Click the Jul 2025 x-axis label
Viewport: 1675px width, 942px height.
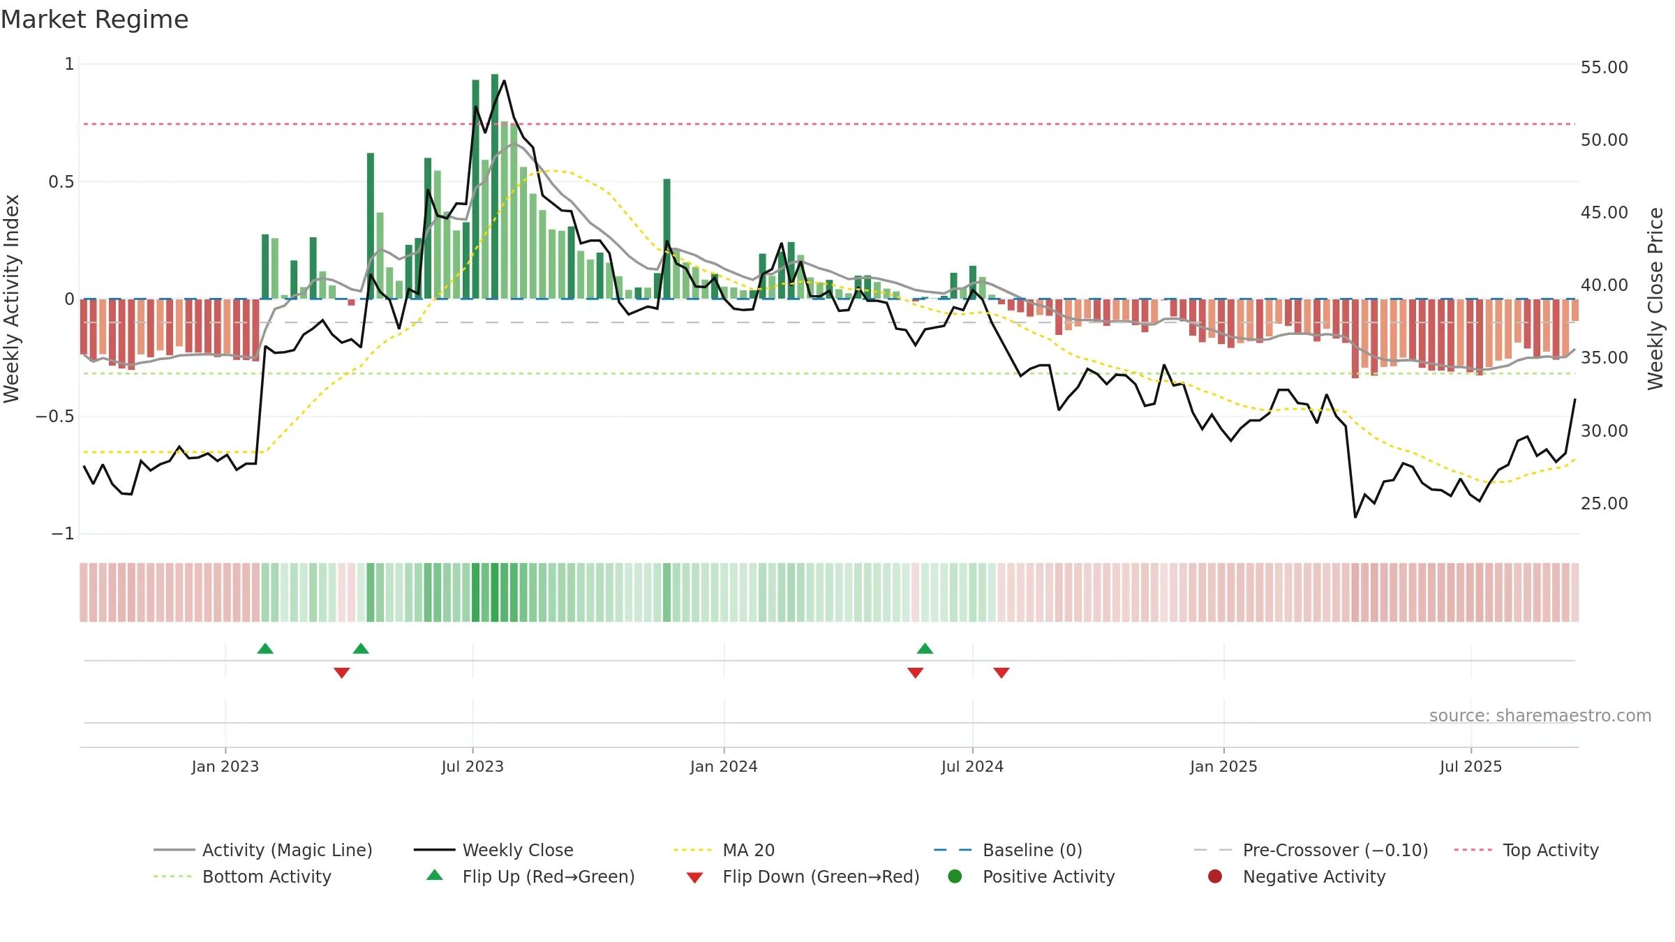click(x=1471, y=767)
